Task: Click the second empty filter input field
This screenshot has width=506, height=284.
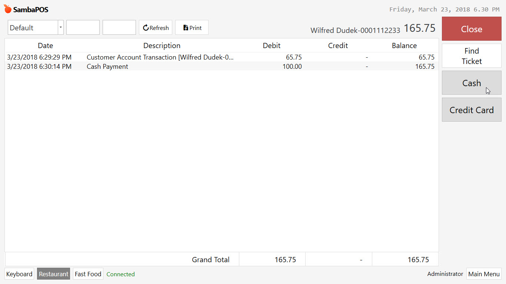Action: coord(119,27)
